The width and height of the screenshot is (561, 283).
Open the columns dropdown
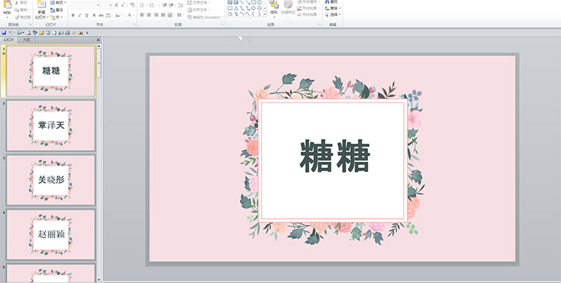pos(180,15)
